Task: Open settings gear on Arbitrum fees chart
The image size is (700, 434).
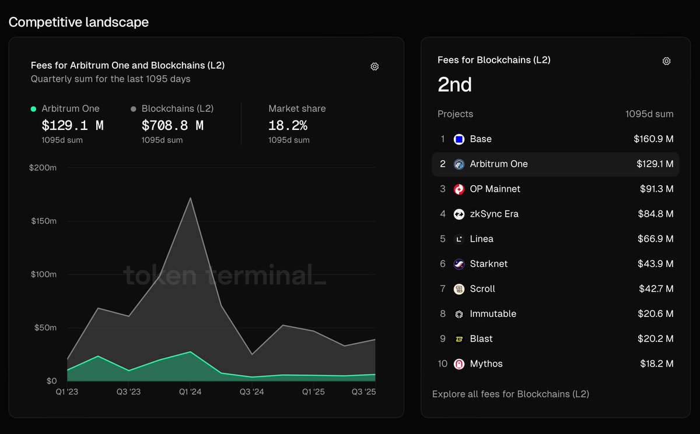Action: click(374, 66)
